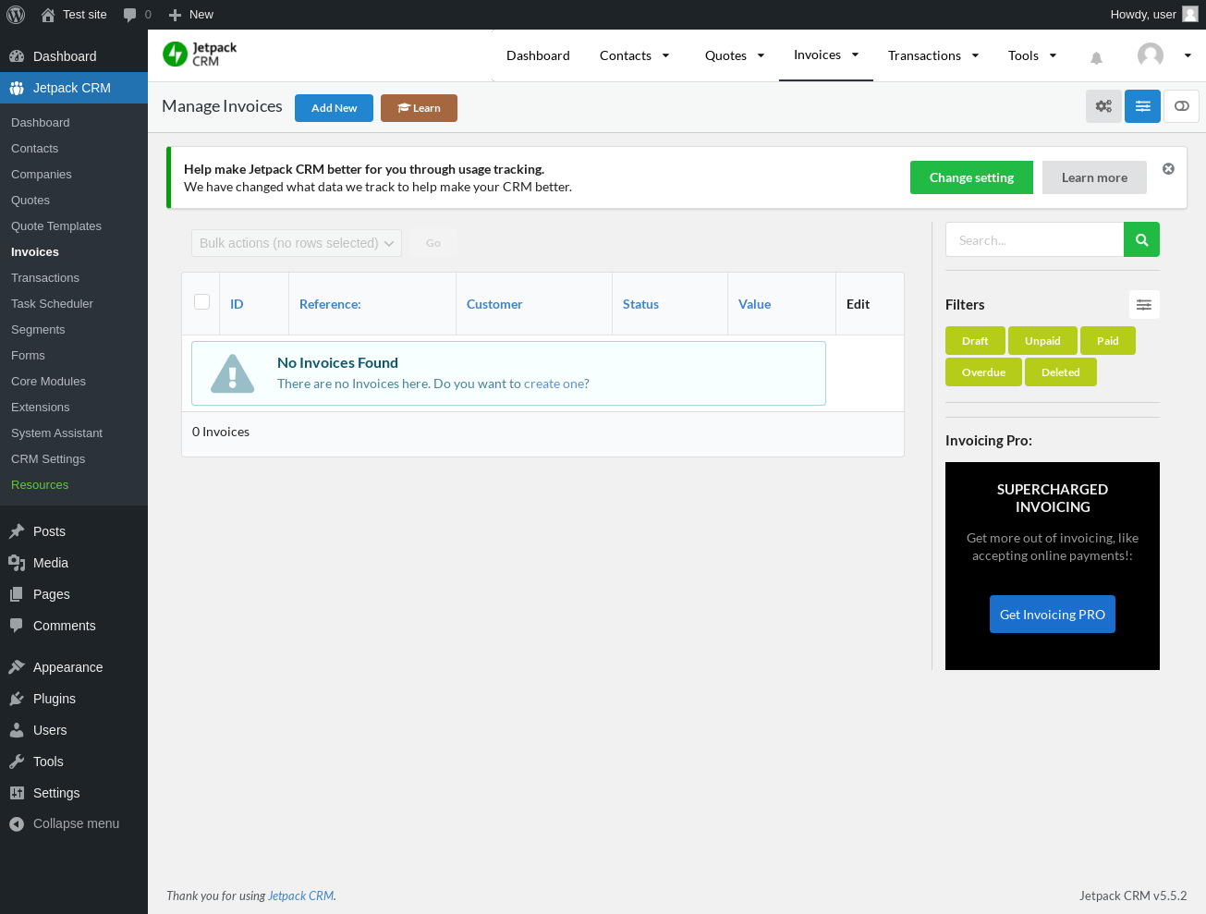Toggle the Paid filter

point(1108,341)
